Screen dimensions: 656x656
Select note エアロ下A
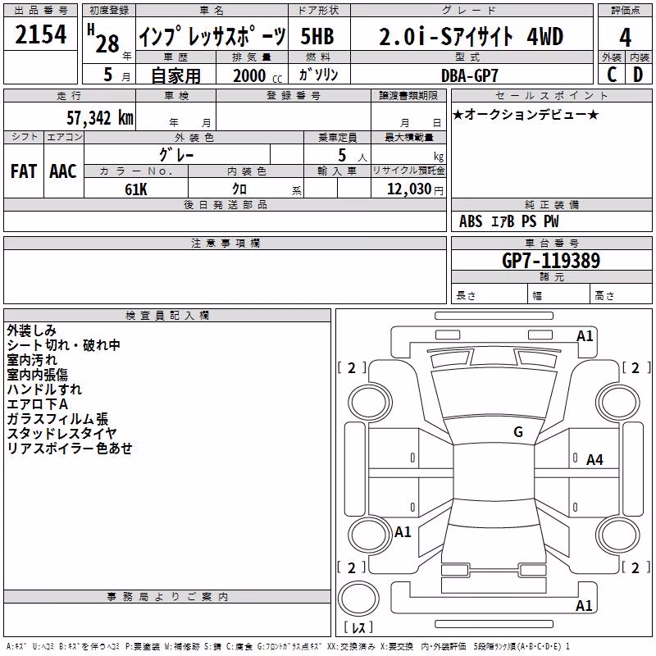pos(37,404)
